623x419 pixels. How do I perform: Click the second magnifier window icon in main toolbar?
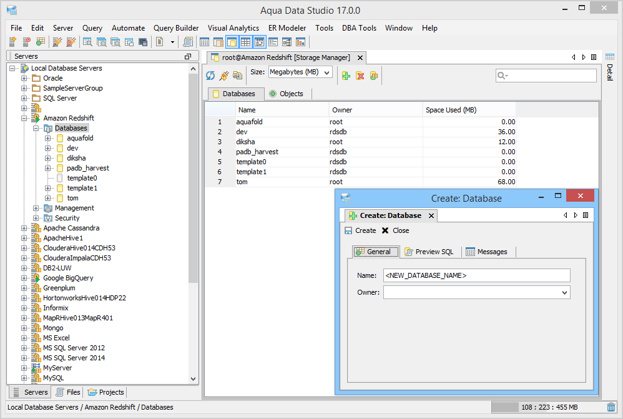pos(101,42)
